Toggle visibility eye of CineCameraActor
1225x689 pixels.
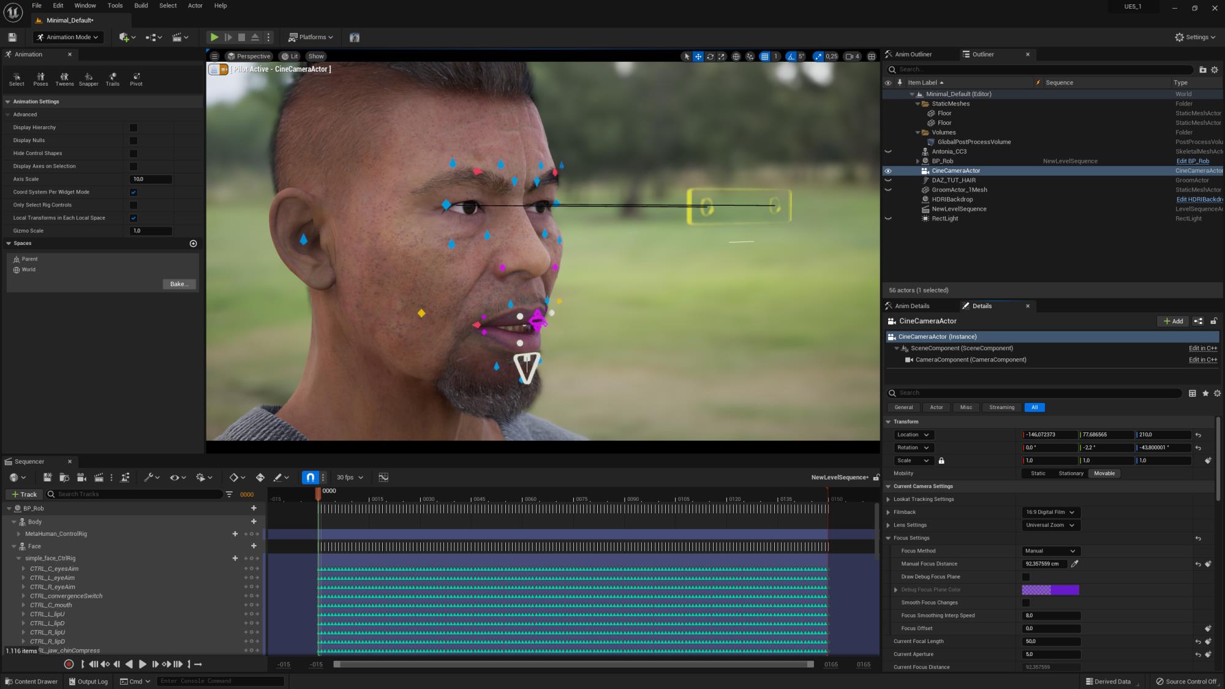point(888,171)
